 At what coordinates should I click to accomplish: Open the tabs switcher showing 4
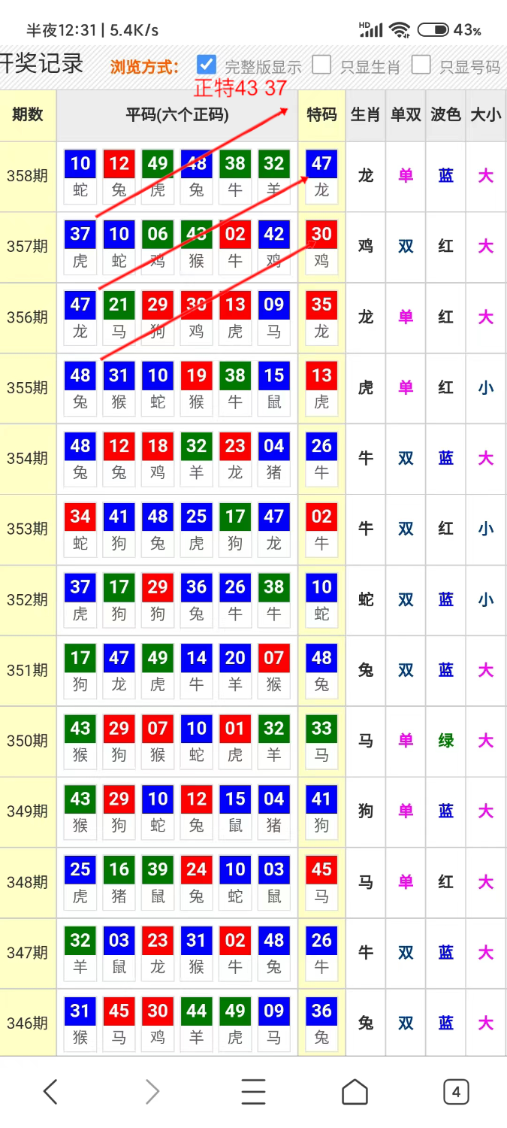click(x=456, y=1091)
